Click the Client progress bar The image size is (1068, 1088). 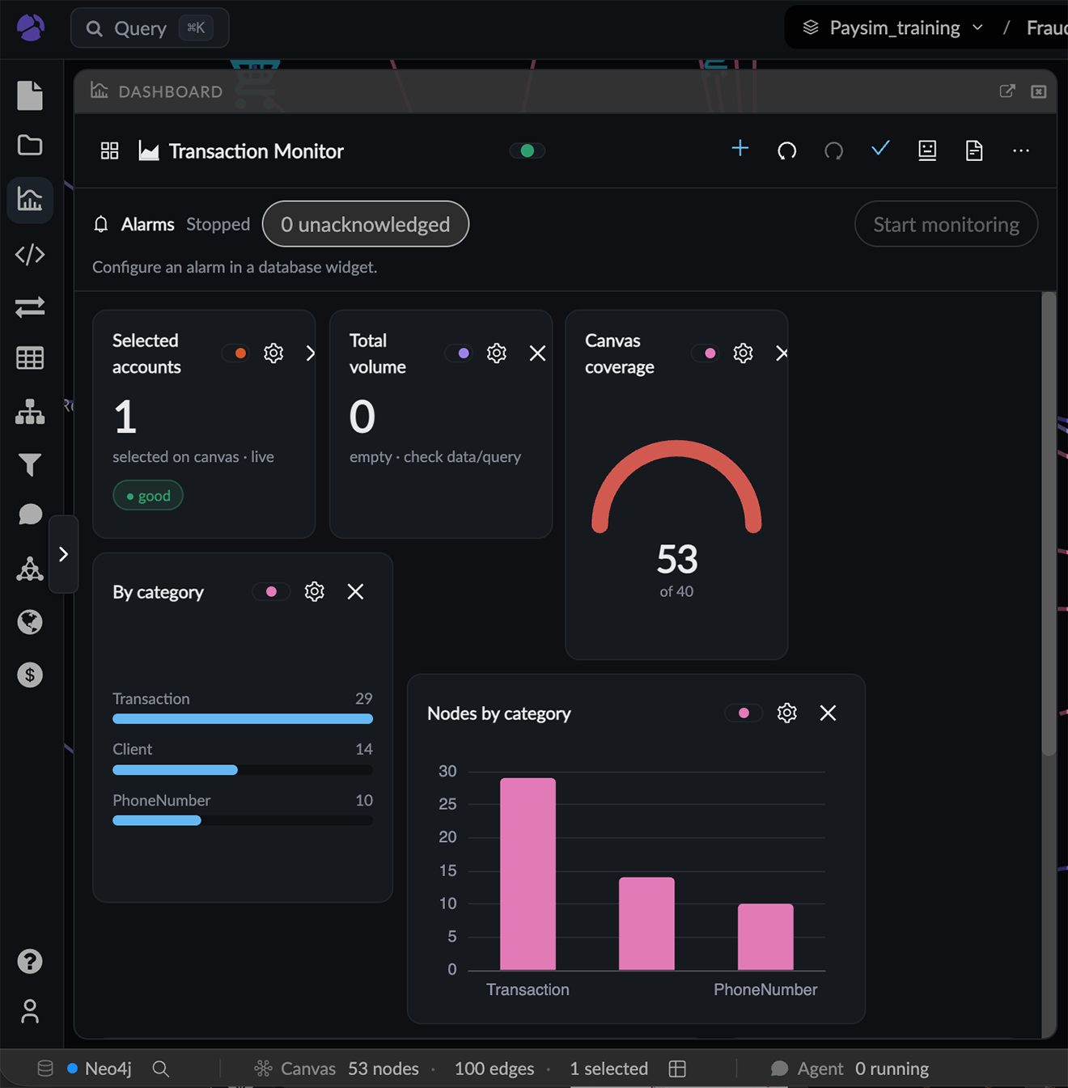[x=243, y=770]
